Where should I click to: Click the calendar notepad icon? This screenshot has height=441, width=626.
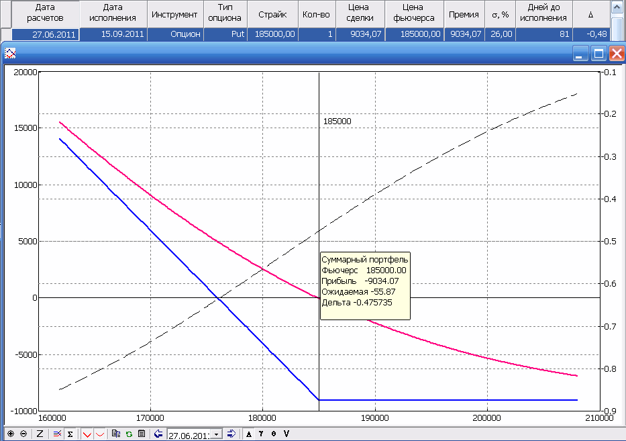pos(142,434)
